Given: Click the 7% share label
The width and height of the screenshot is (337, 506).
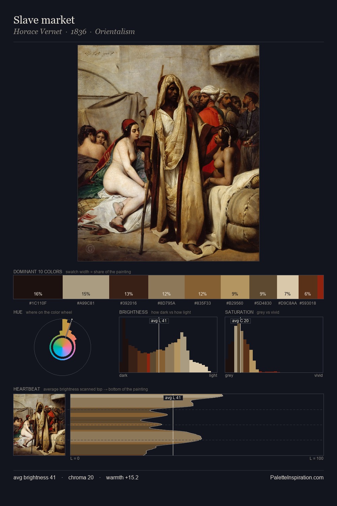Looking at the screenshot, I should point(287,294).
